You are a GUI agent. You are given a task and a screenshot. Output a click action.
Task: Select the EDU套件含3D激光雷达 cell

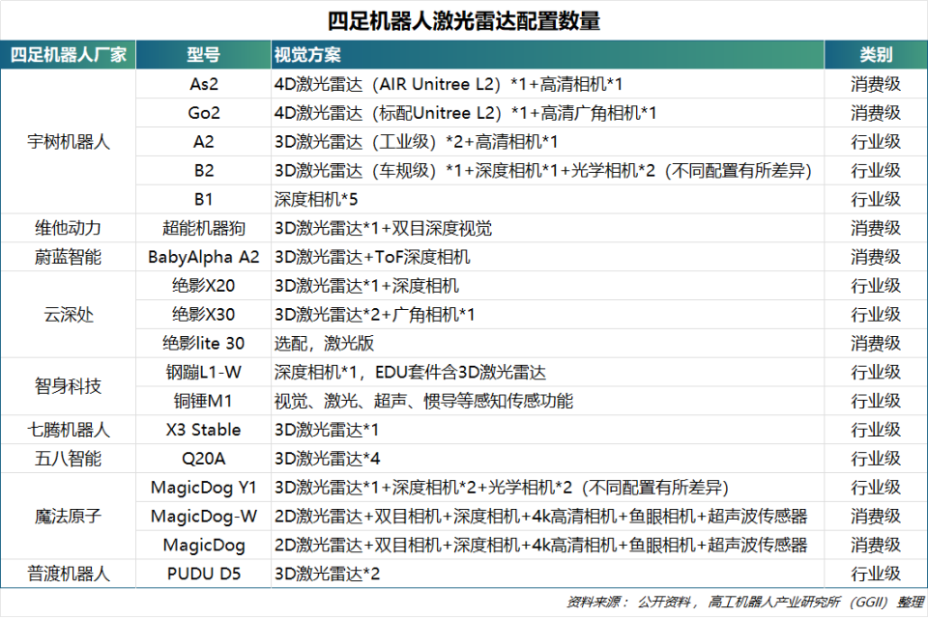(x=547, y=372)
